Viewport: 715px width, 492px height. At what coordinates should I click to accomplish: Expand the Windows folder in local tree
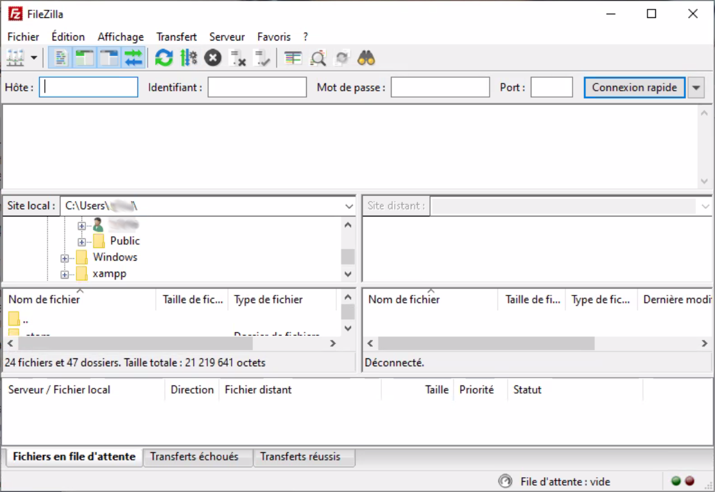click(x=64, y=257)
